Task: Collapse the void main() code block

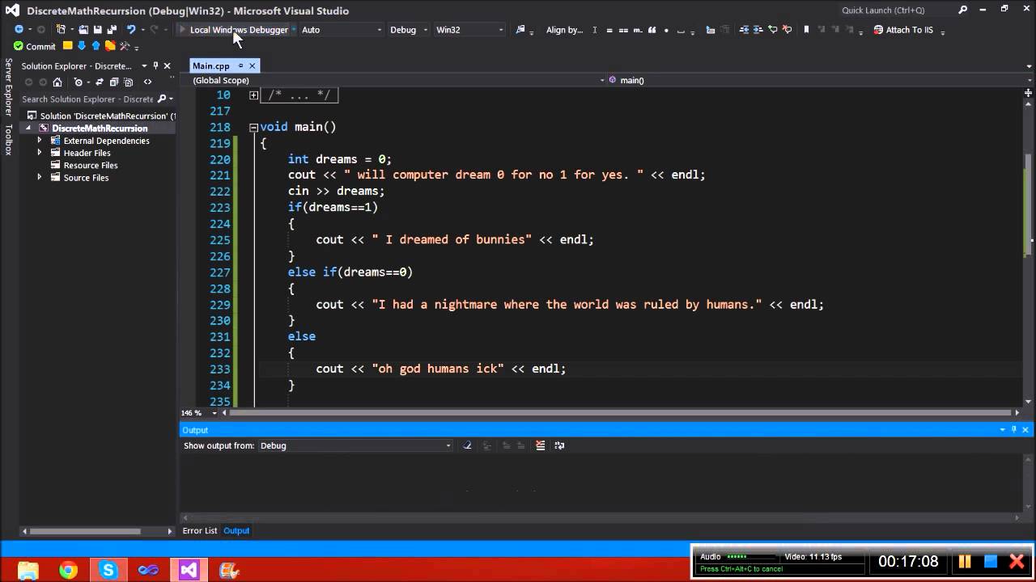Action: (x=253, y=128)
